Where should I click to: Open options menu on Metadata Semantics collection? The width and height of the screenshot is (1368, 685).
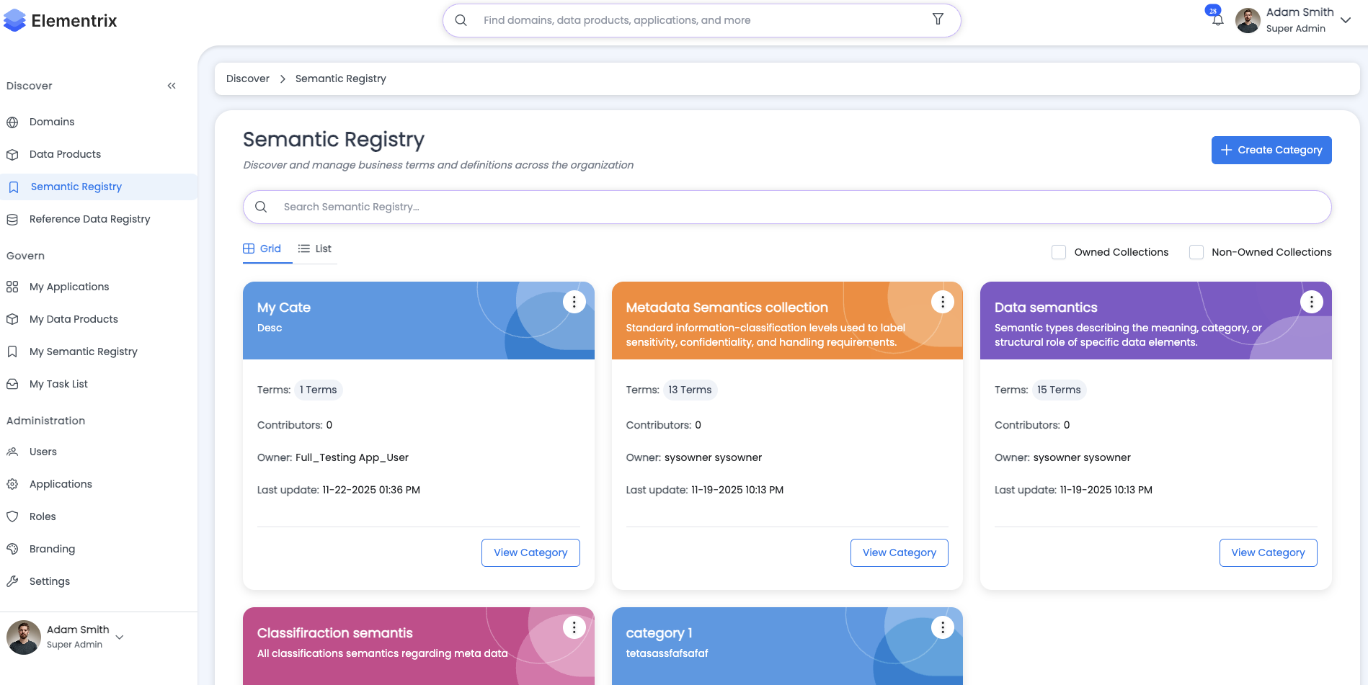(942, 302)
